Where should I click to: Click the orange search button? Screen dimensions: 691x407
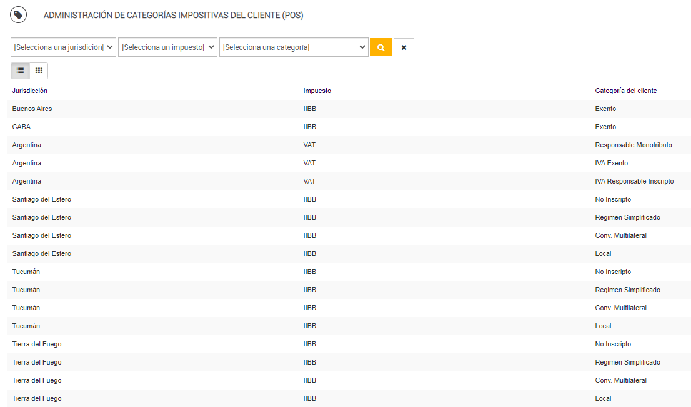click(x=380, y=47)
